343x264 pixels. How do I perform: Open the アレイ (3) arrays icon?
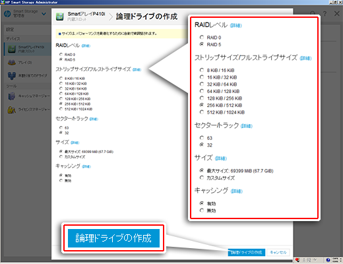pyautogui.click(x=12, y=63)
